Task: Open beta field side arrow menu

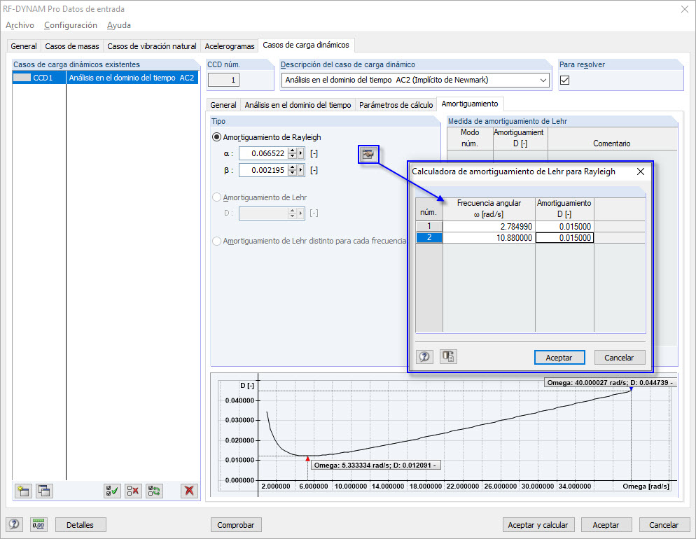Action: pyautogui.click(x=301, y=170)
